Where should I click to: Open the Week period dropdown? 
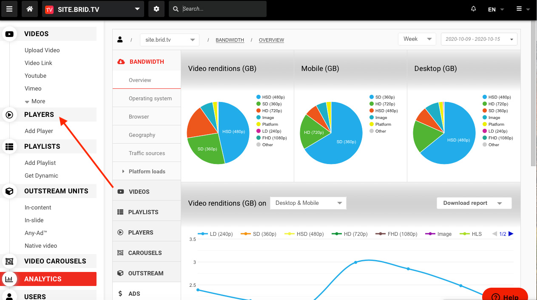coord(417,39)
